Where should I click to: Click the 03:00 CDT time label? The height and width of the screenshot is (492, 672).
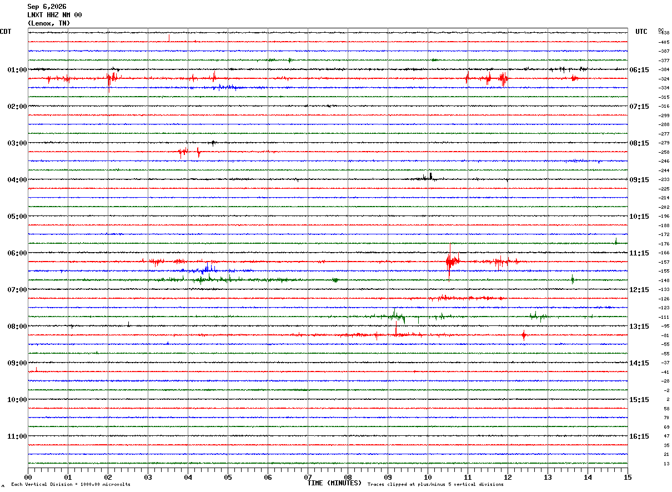(x=17, y=143)
